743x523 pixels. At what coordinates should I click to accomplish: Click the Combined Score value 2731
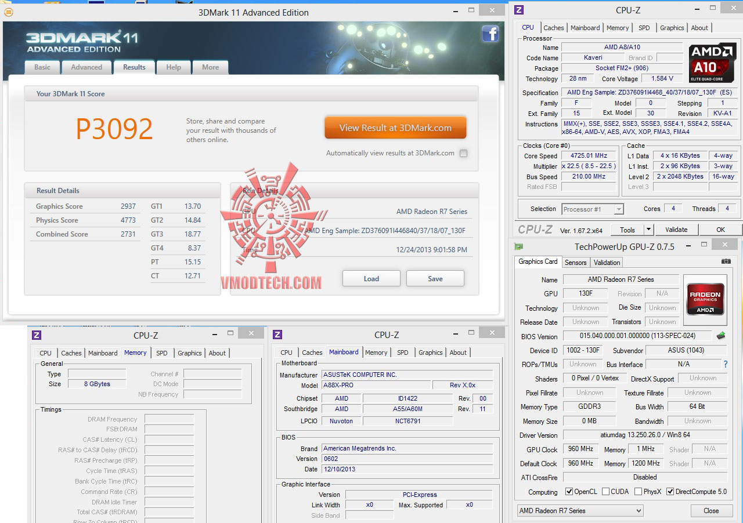point(128,234)
